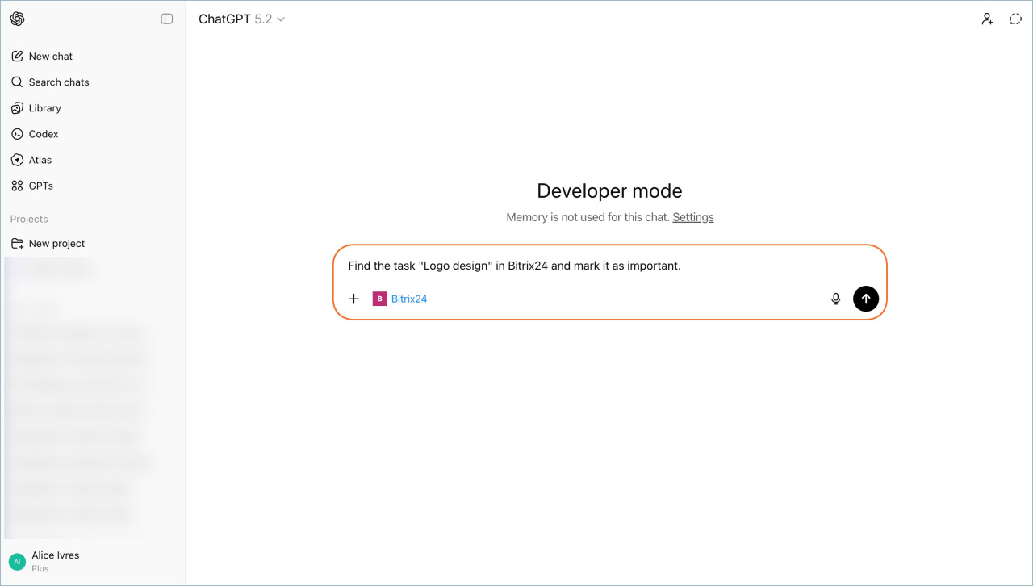Viewport: 1033px width, 586px height.
Task: Click inside the message text field
Action: 565,266
